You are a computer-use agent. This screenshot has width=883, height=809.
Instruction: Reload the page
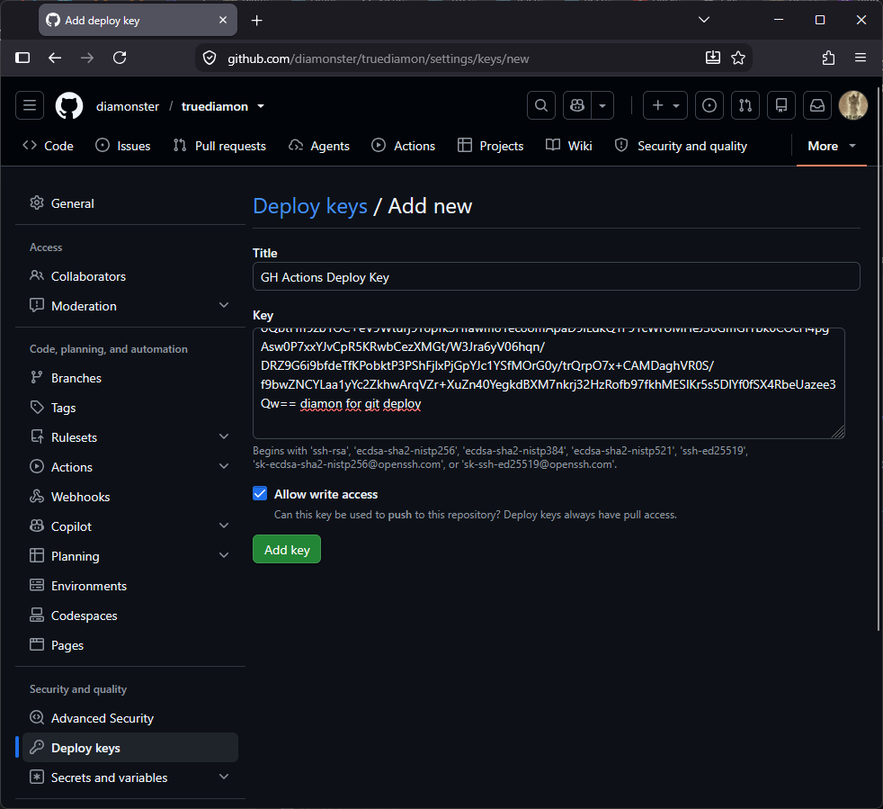tap(120, 58)
